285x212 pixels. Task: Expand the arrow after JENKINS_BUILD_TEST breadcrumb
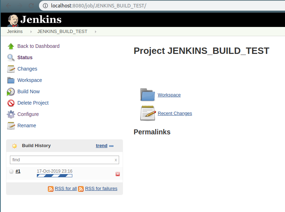[96, 32]
